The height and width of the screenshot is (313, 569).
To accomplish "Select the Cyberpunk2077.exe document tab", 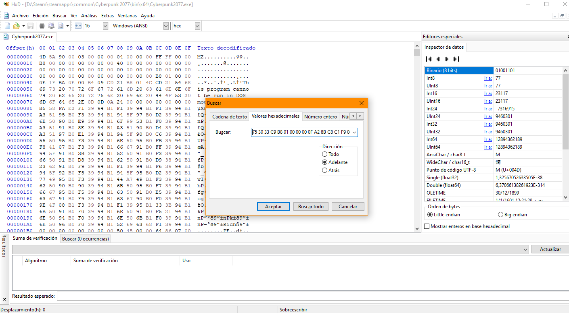I will point(29,37).
